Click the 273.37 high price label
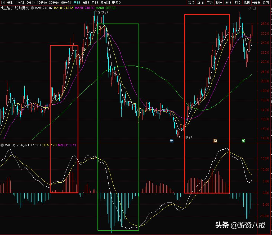The height and width of the screenshot is (235, 272). pyautogui.click(x=103, y=12)
